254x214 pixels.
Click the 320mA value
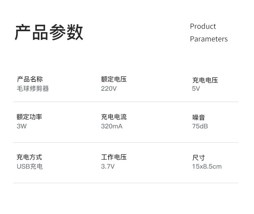pos(112,126)
